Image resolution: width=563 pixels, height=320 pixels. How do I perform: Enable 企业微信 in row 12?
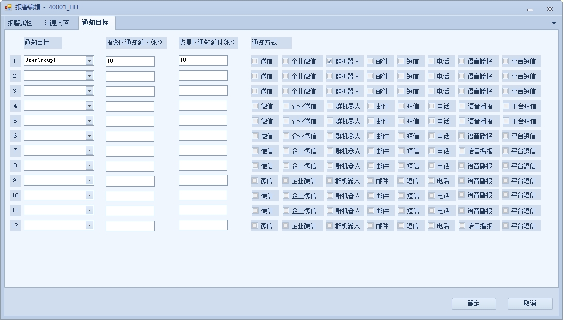point(285,225)
